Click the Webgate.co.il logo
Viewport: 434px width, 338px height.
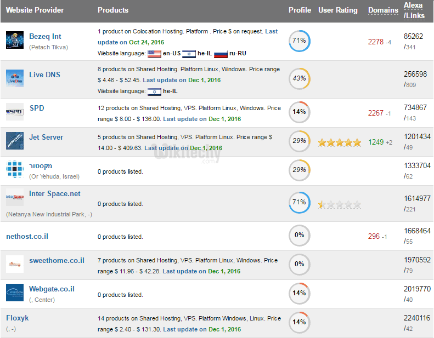15,293
